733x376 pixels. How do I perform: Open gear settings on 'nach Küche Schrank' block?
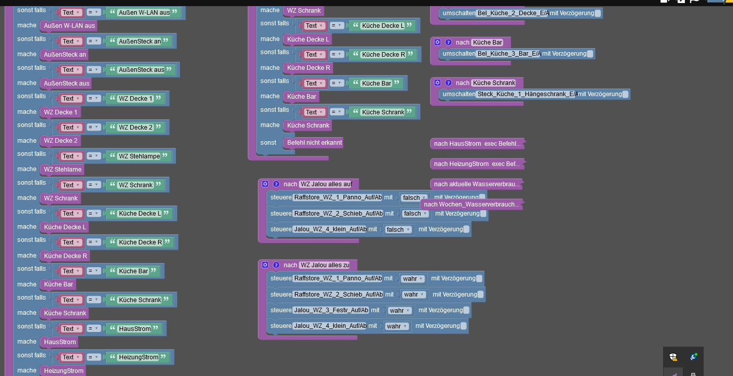[438, 82]
